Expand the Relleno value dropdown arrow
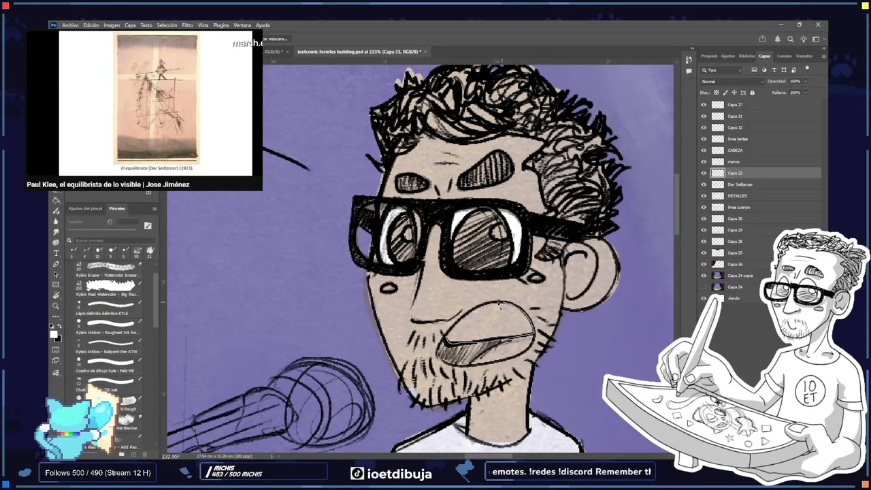 (x=806, y=93)
